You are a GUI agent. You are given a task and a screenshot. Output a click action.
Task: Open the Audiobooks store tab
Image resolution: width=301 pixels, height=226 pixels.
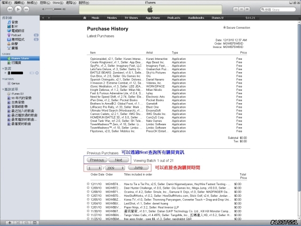click(196, 18)
